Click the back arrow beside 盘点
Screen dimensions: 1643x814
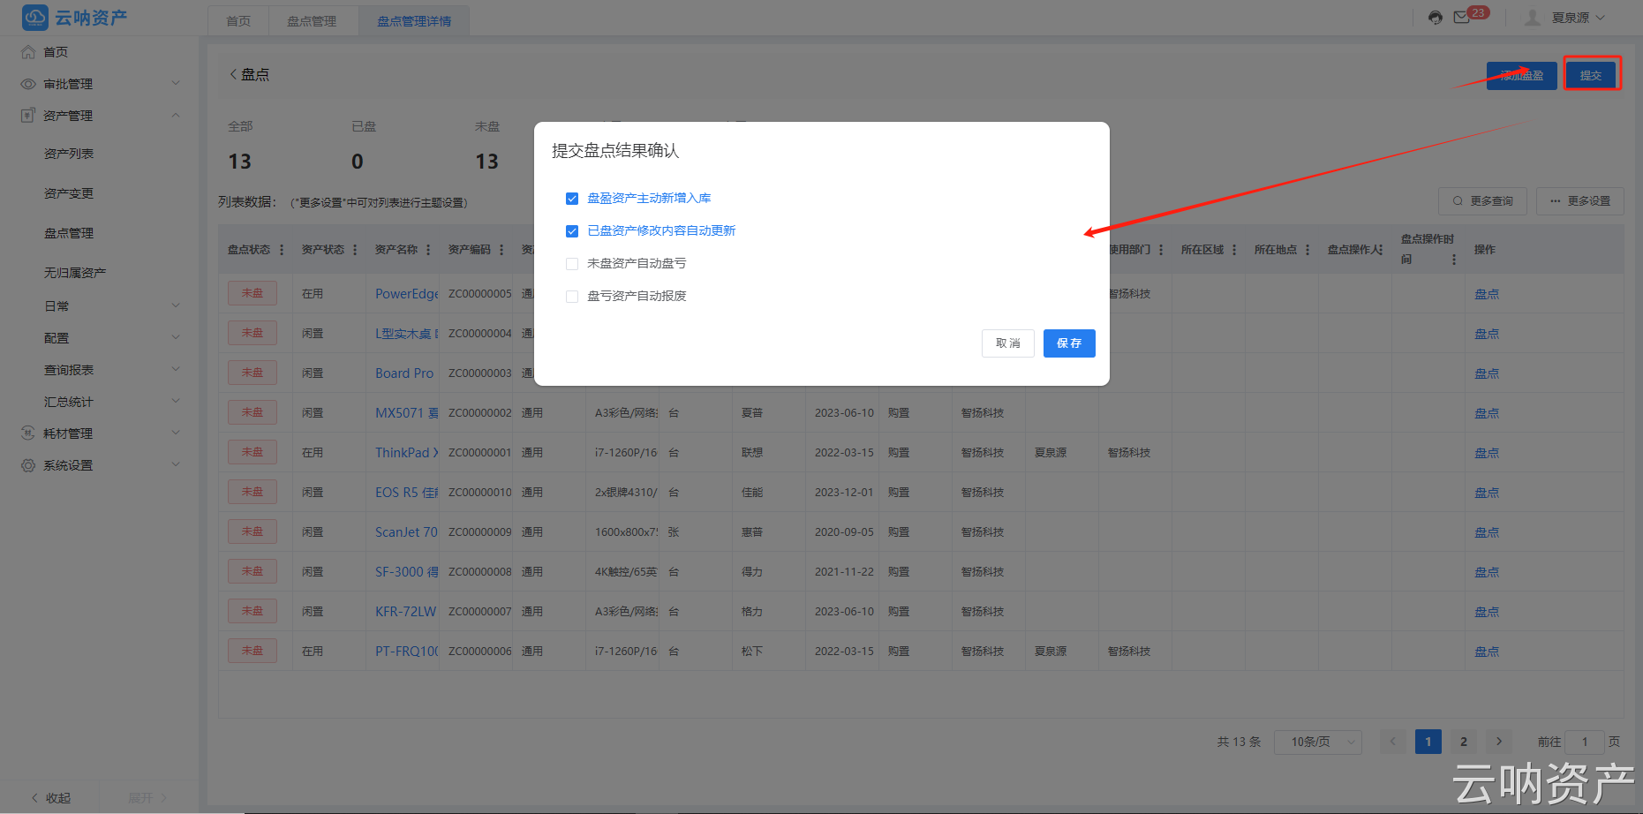[233, 75]
